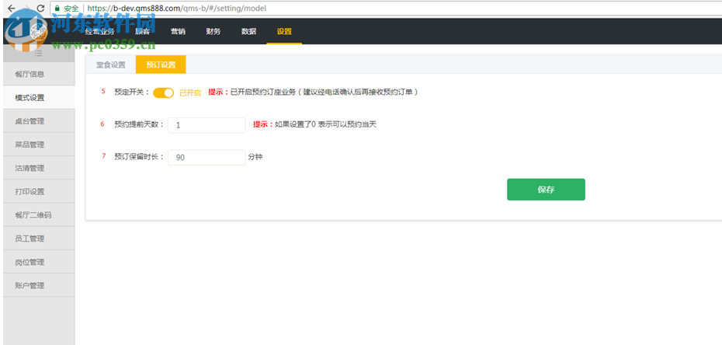Go to 桌台管理 in the sidebar
Screen dimensions: 722x345
pyautogui.click(x=39, y=121)
